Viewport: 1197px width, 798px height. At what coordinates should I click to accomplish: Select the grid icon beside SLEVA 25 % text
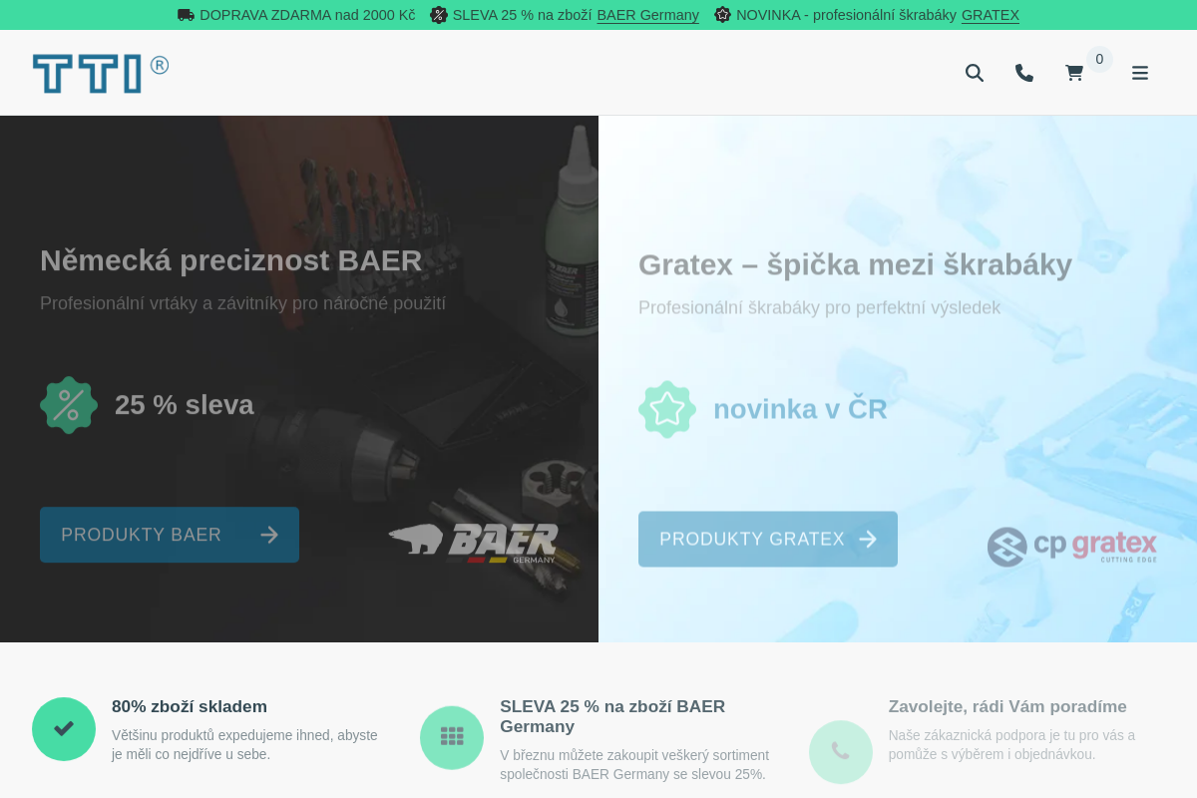tap(452, 736)
